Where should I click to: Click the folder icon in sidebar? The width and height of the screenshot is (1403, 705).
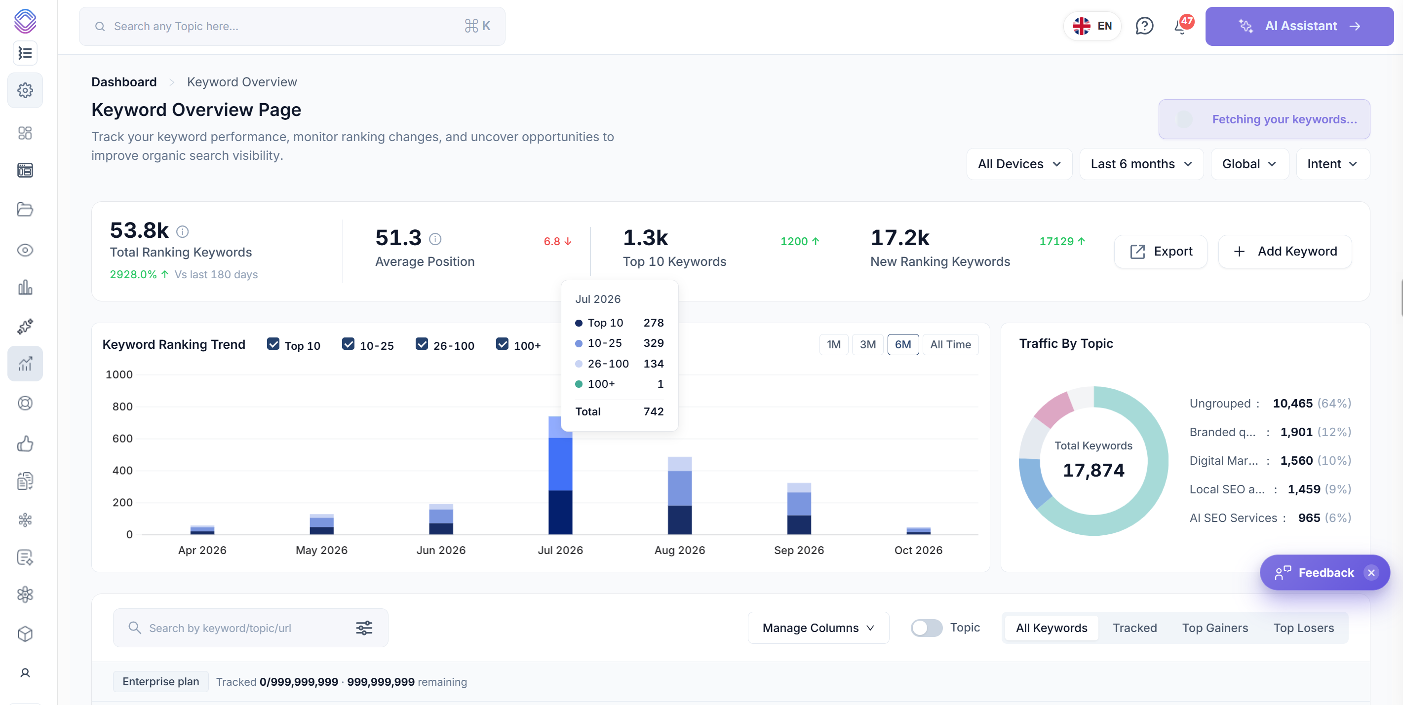[25, 209]
